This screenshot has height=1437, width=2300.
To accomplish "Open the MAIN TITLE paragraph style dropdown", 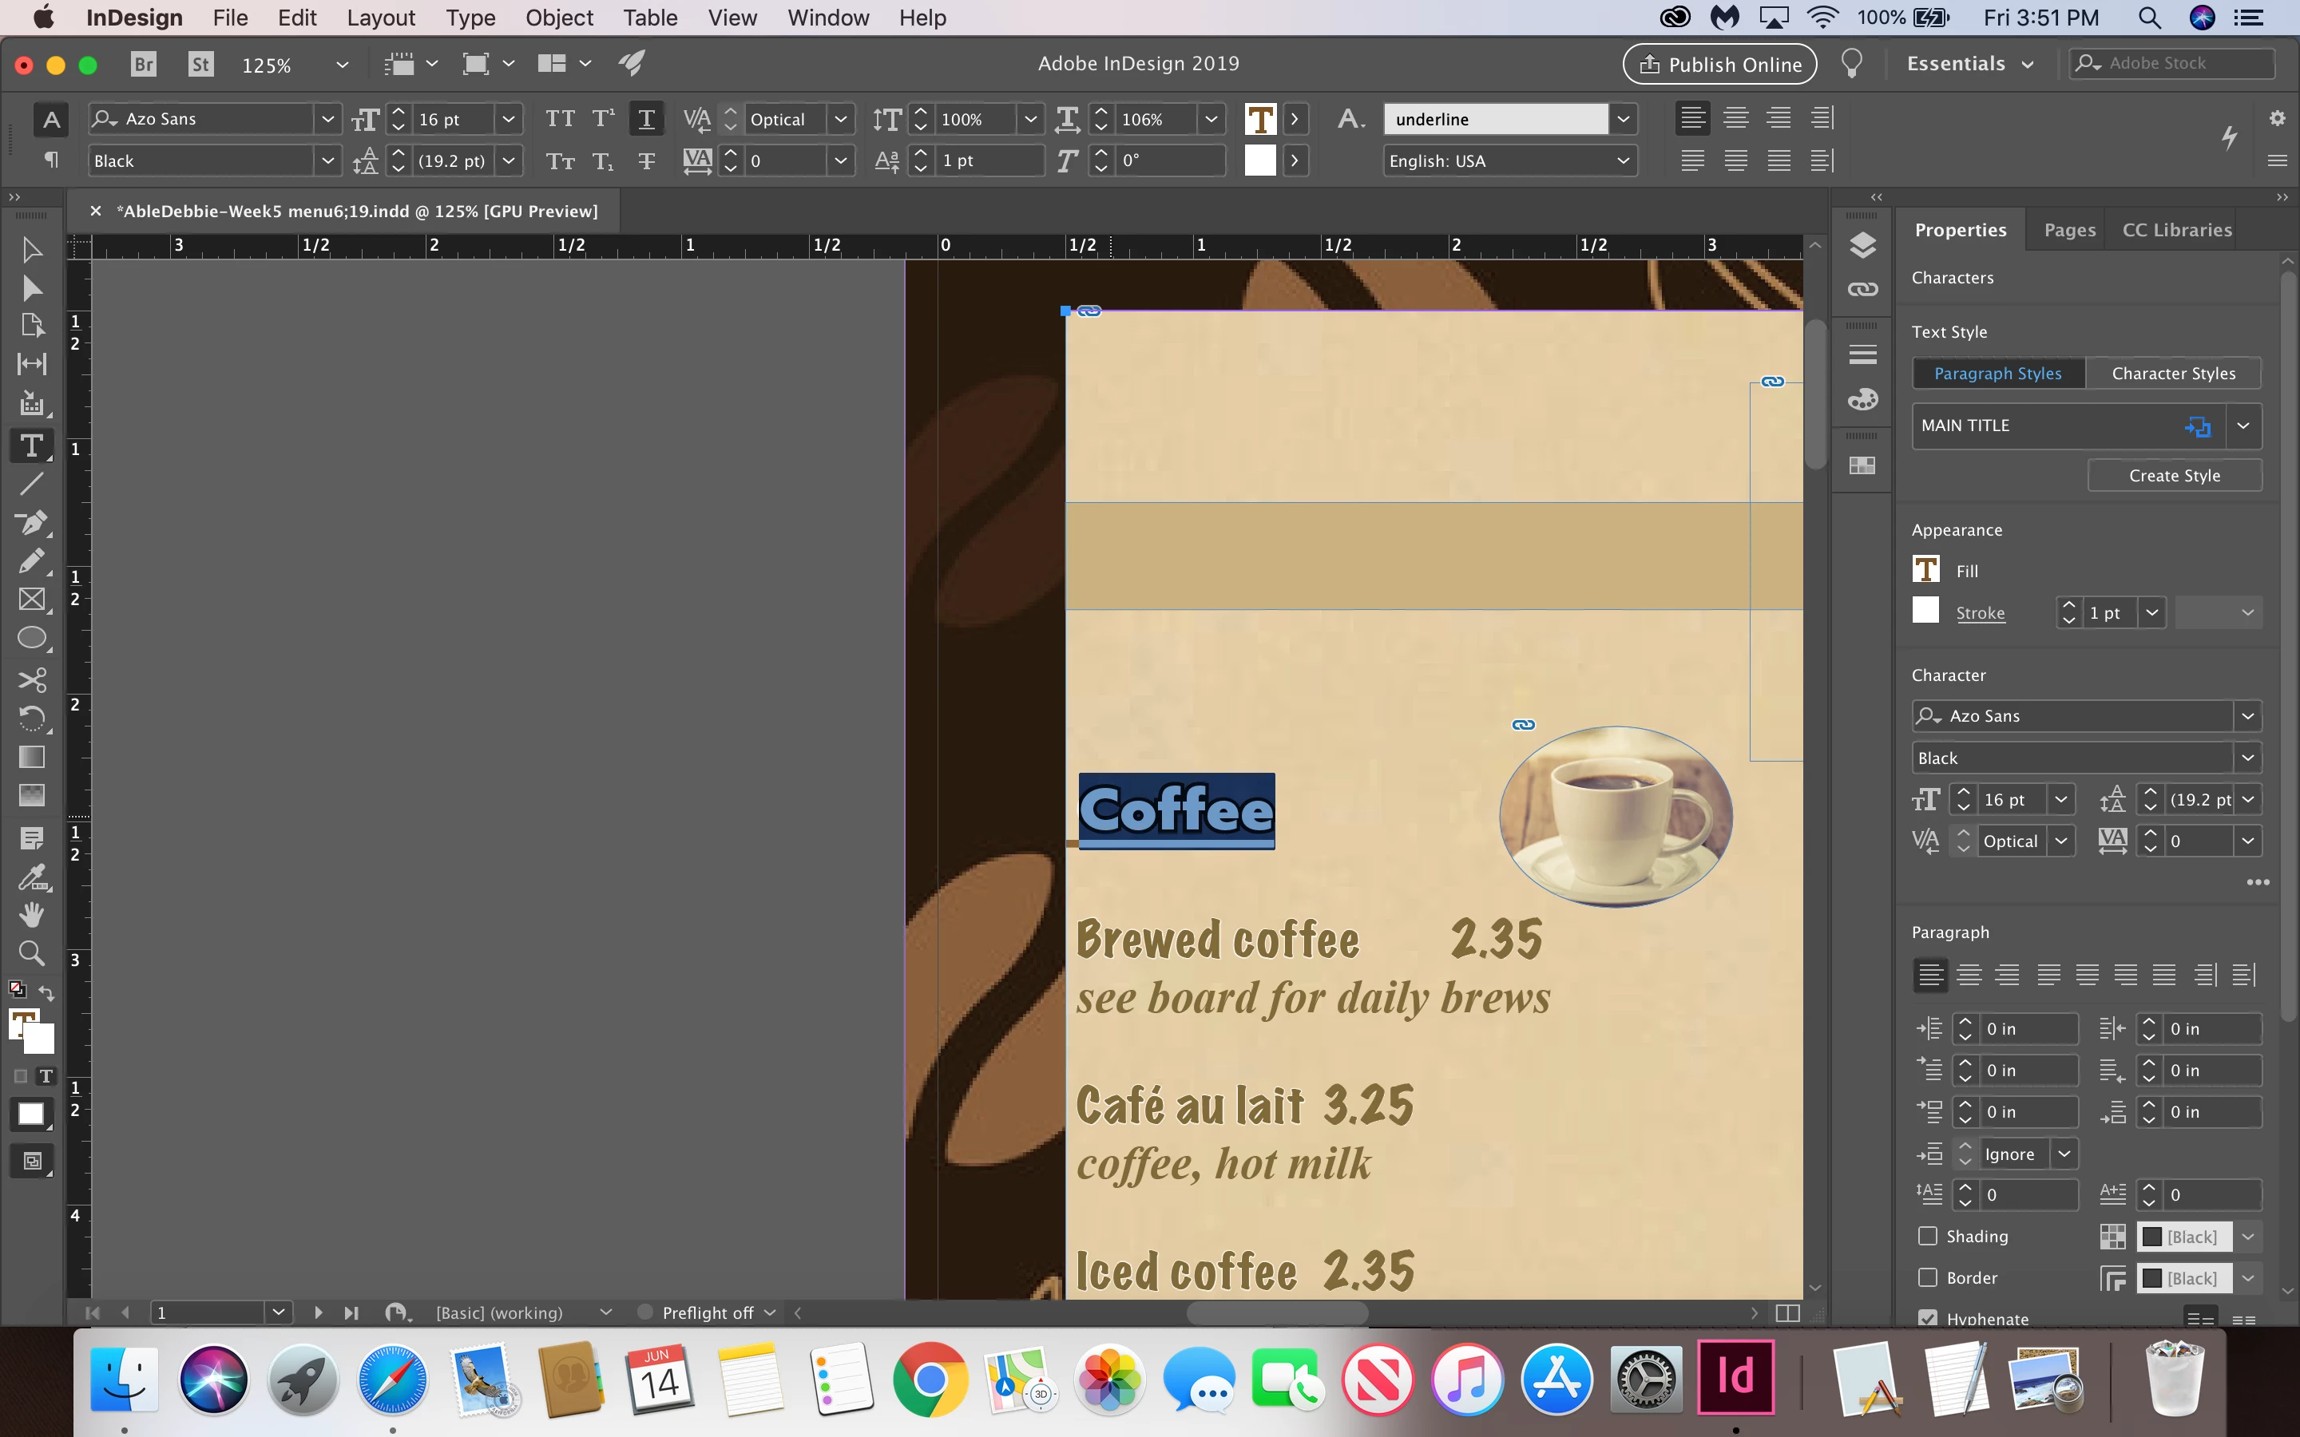I will point(2243,426).
